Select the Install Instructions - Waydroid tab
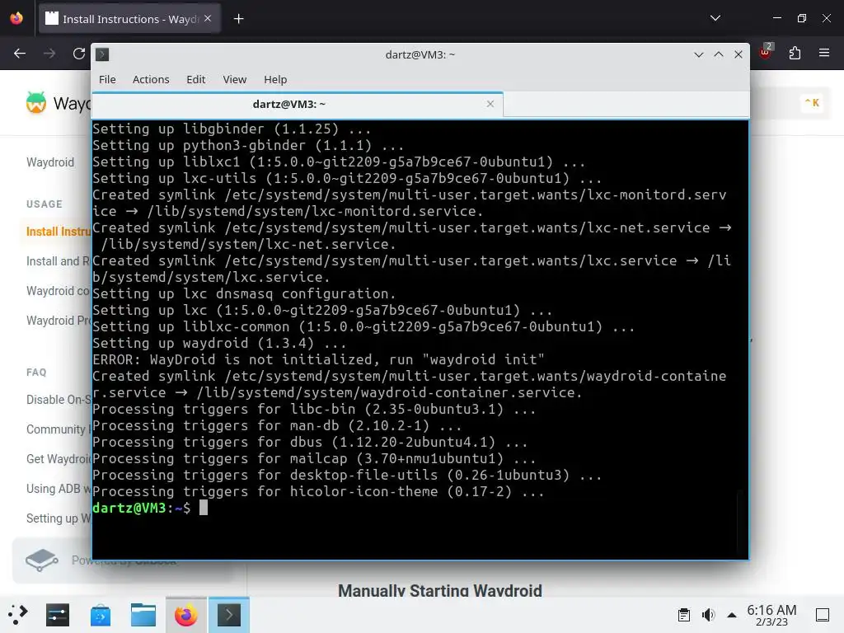 [129, 19]
